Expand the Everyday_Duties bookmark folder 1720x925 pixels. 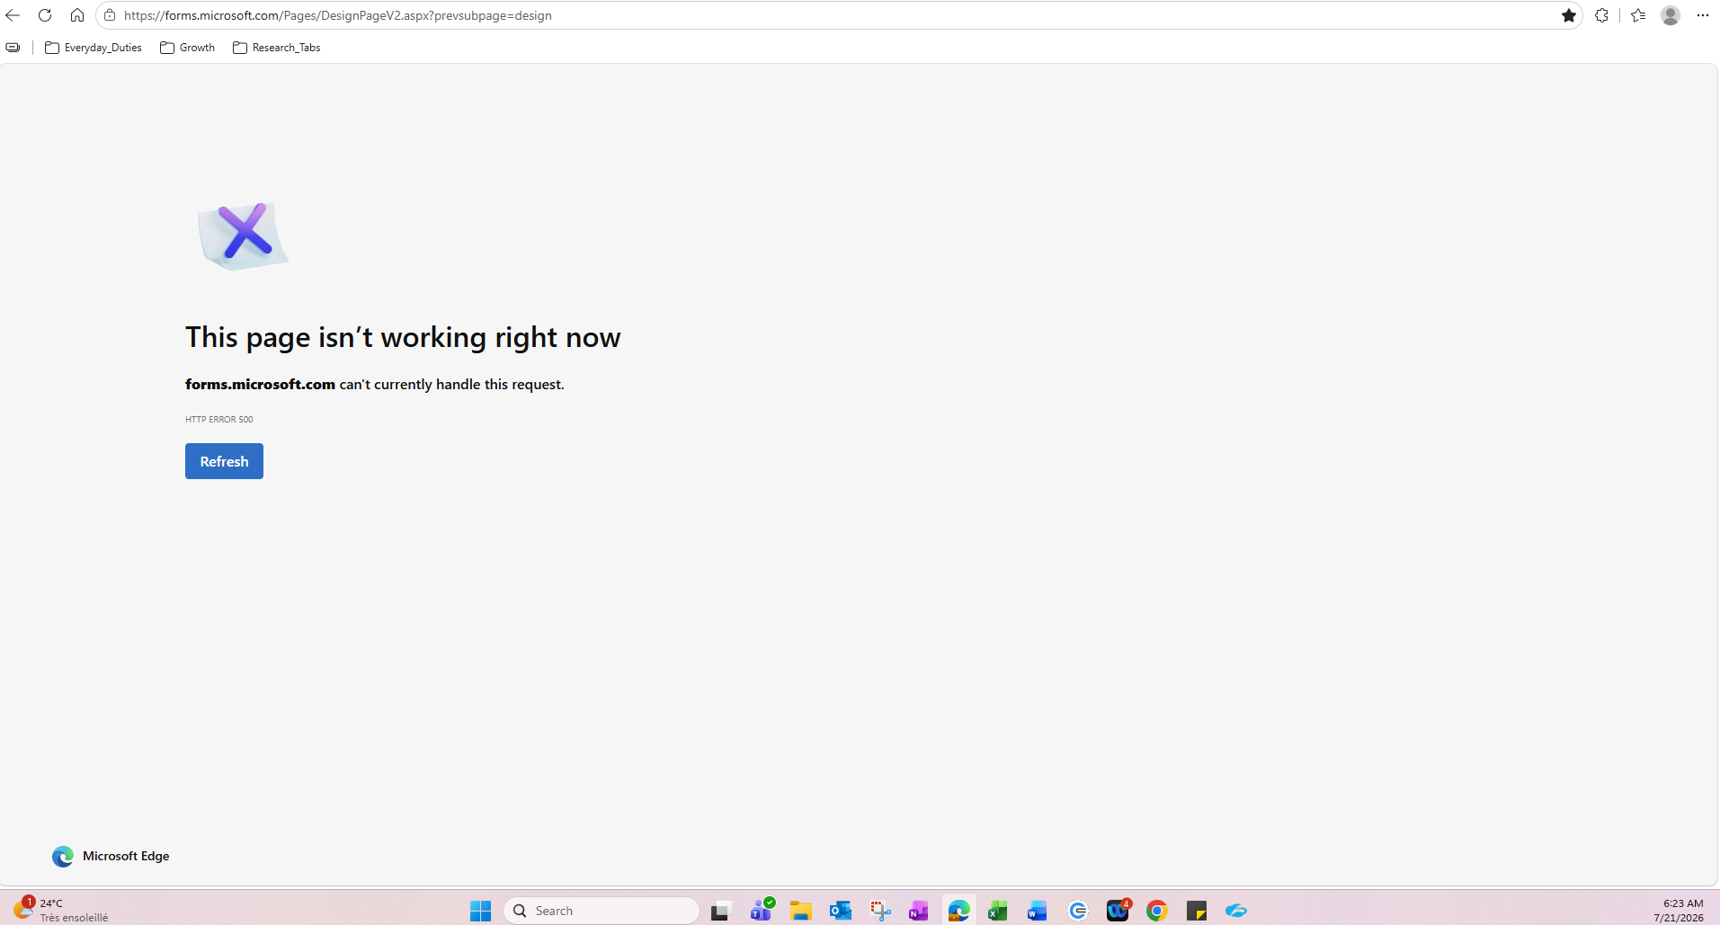pyautogui.click(x=94, y=48)
